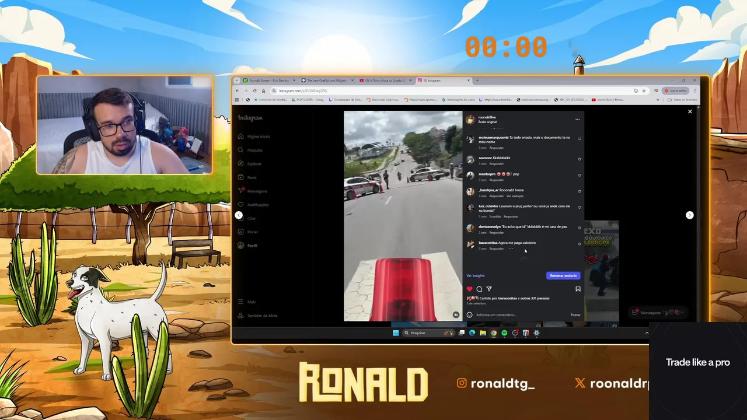The height and width of the screenshot is (420, 747).
Task: Click Responder under raamonr's comment
Action: (497, 164)
